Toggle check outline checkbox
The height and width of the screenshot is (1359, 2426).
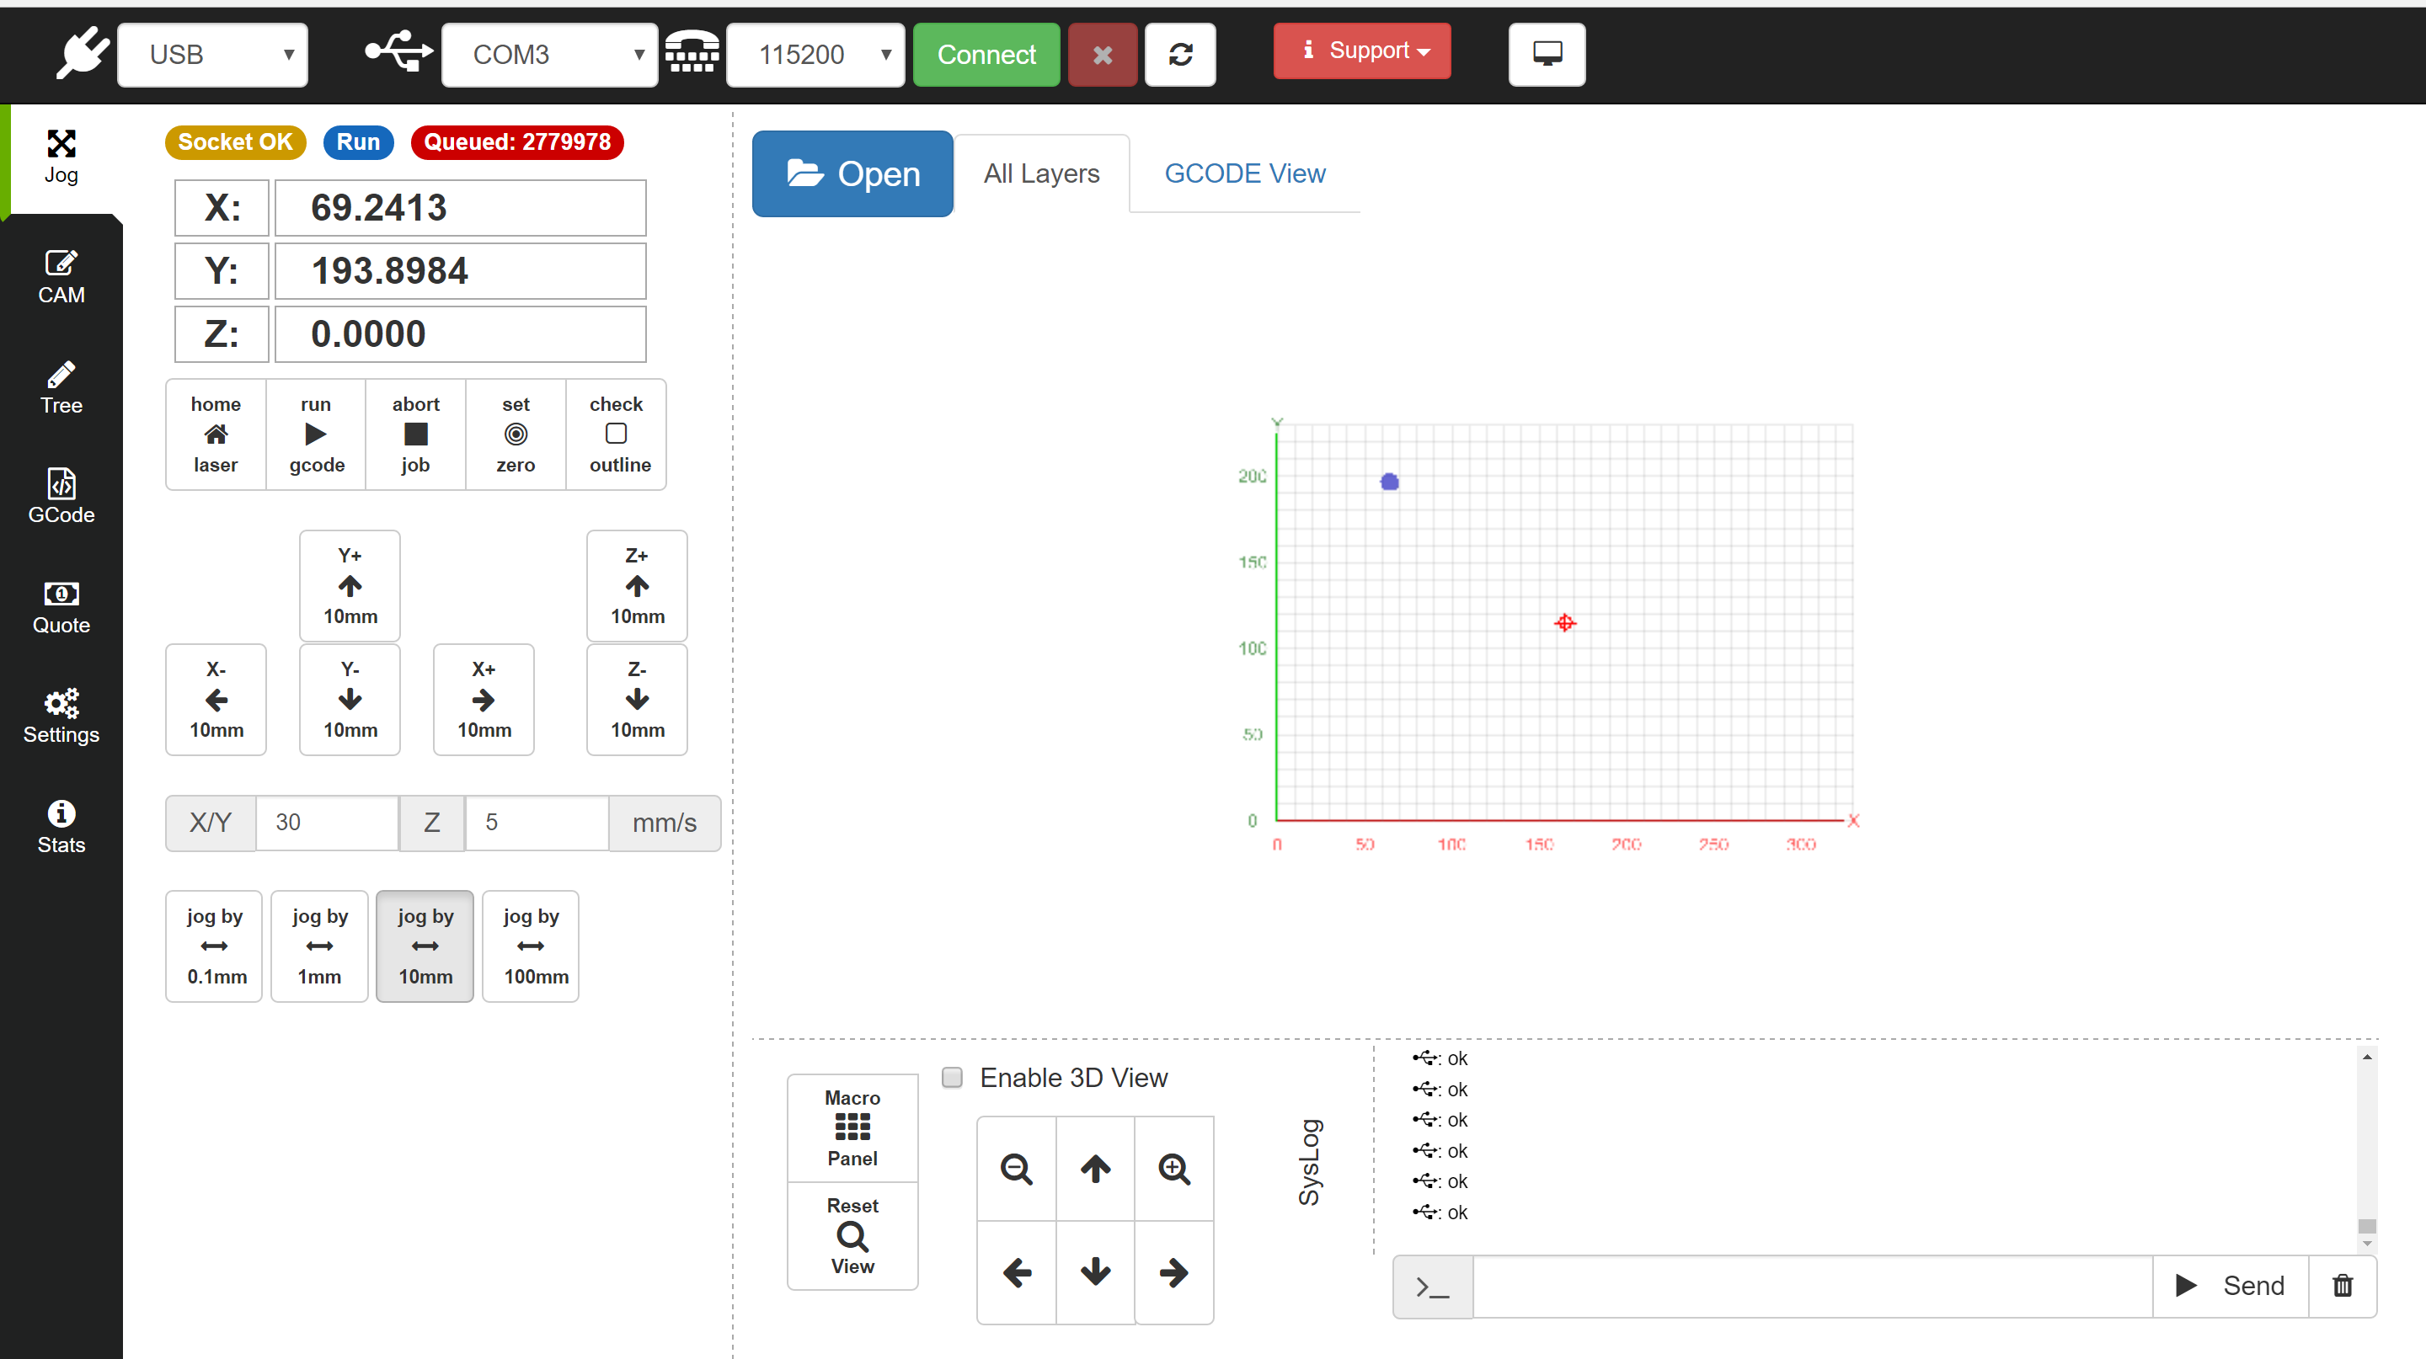[616, 434]
